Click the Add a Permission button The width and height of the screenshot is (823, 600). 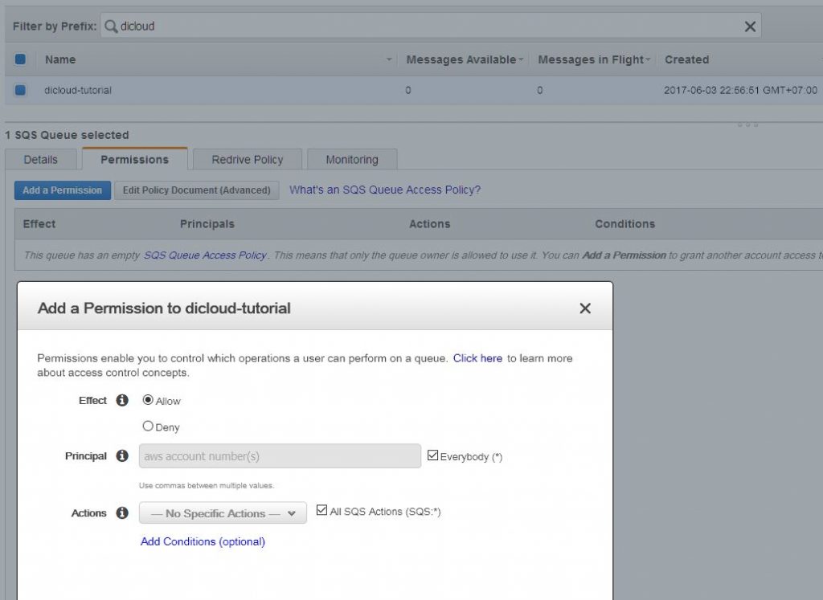tap(62, 190)
